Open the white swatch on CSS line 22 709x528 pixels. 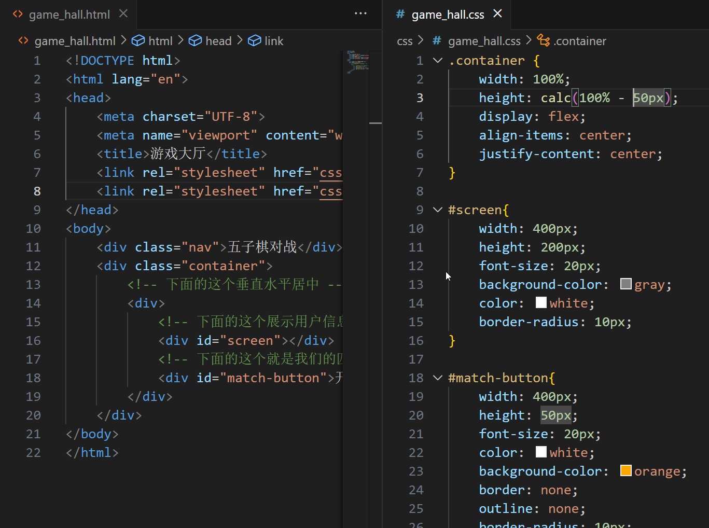click(541, 452)
